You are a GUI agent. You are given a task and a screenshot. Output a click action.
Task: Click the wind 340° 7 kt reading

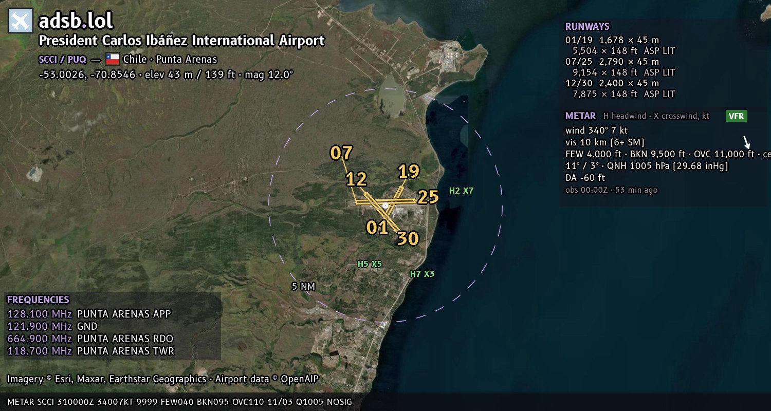click(596, 130)
